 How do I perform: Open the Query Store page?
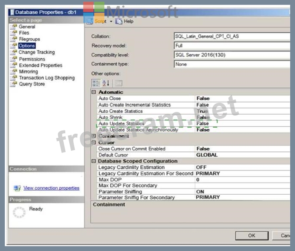pos(32,84)
